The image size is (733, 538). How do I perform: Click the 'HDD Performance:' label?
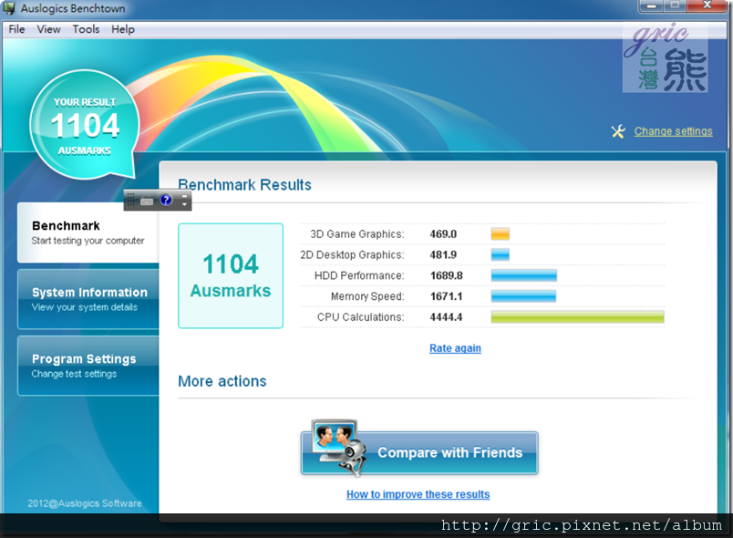tap(359, 275)
